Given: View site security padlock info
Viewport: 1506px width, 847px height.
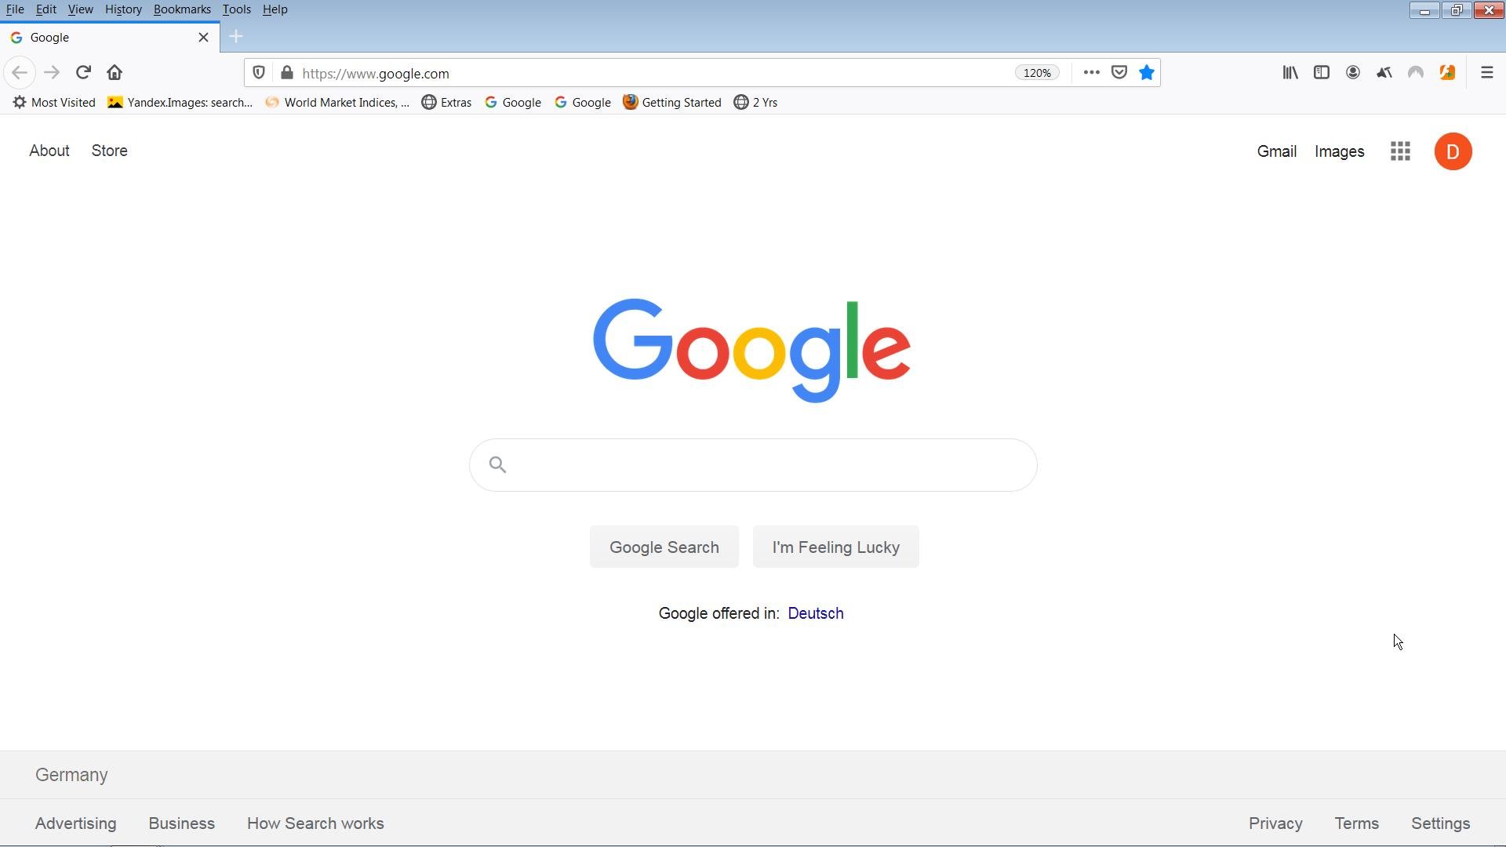Looking at the screenshot, I should pyautogui.click(x=287, y=73).
